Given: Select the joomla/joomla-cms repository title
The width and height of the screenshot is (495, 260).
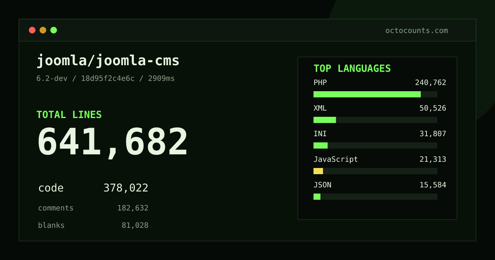Looking at the screenshot, I should (108, 61).
